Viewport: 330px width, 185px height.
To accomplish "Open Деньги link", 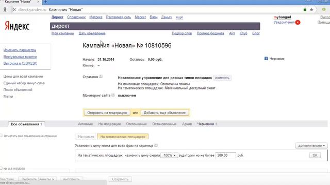I will pos(167,17).
